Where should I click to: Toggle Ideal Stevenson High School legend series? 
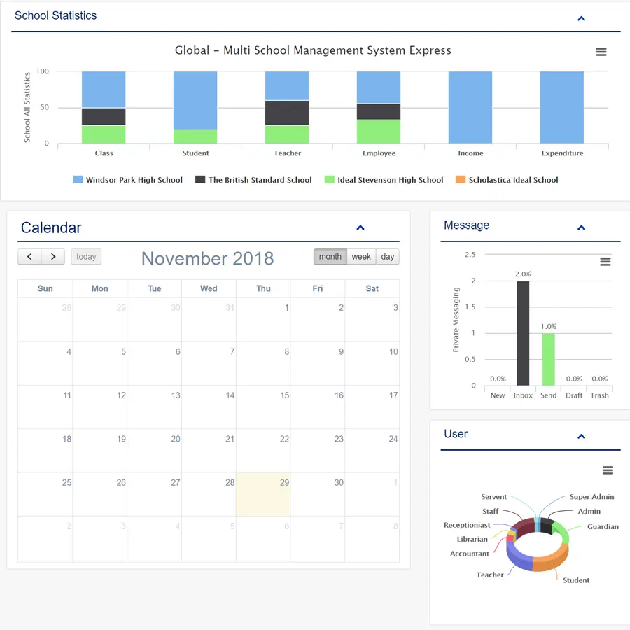click(384, 180)
